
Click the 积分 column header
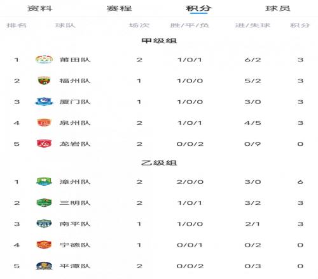300,25
